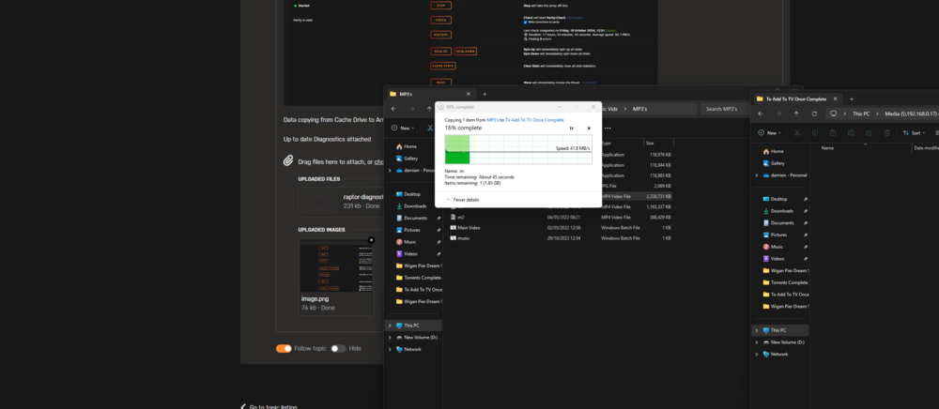This screenshot has width=939, height=409.
Task: Expand This PC in MP3's window sidebar
Action: [390, 326]
